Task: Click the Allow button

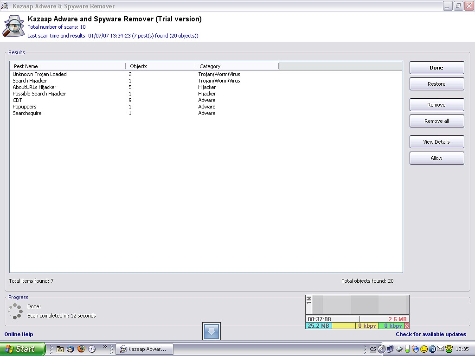Action: point(436,158)
